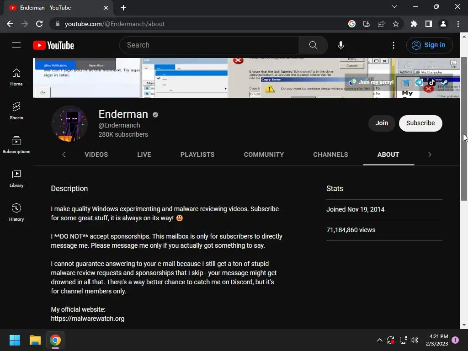The width and height of the screenshot is (468, 351).
Task: Switch to the VIDEOS tab
Action: click(96, 154)
